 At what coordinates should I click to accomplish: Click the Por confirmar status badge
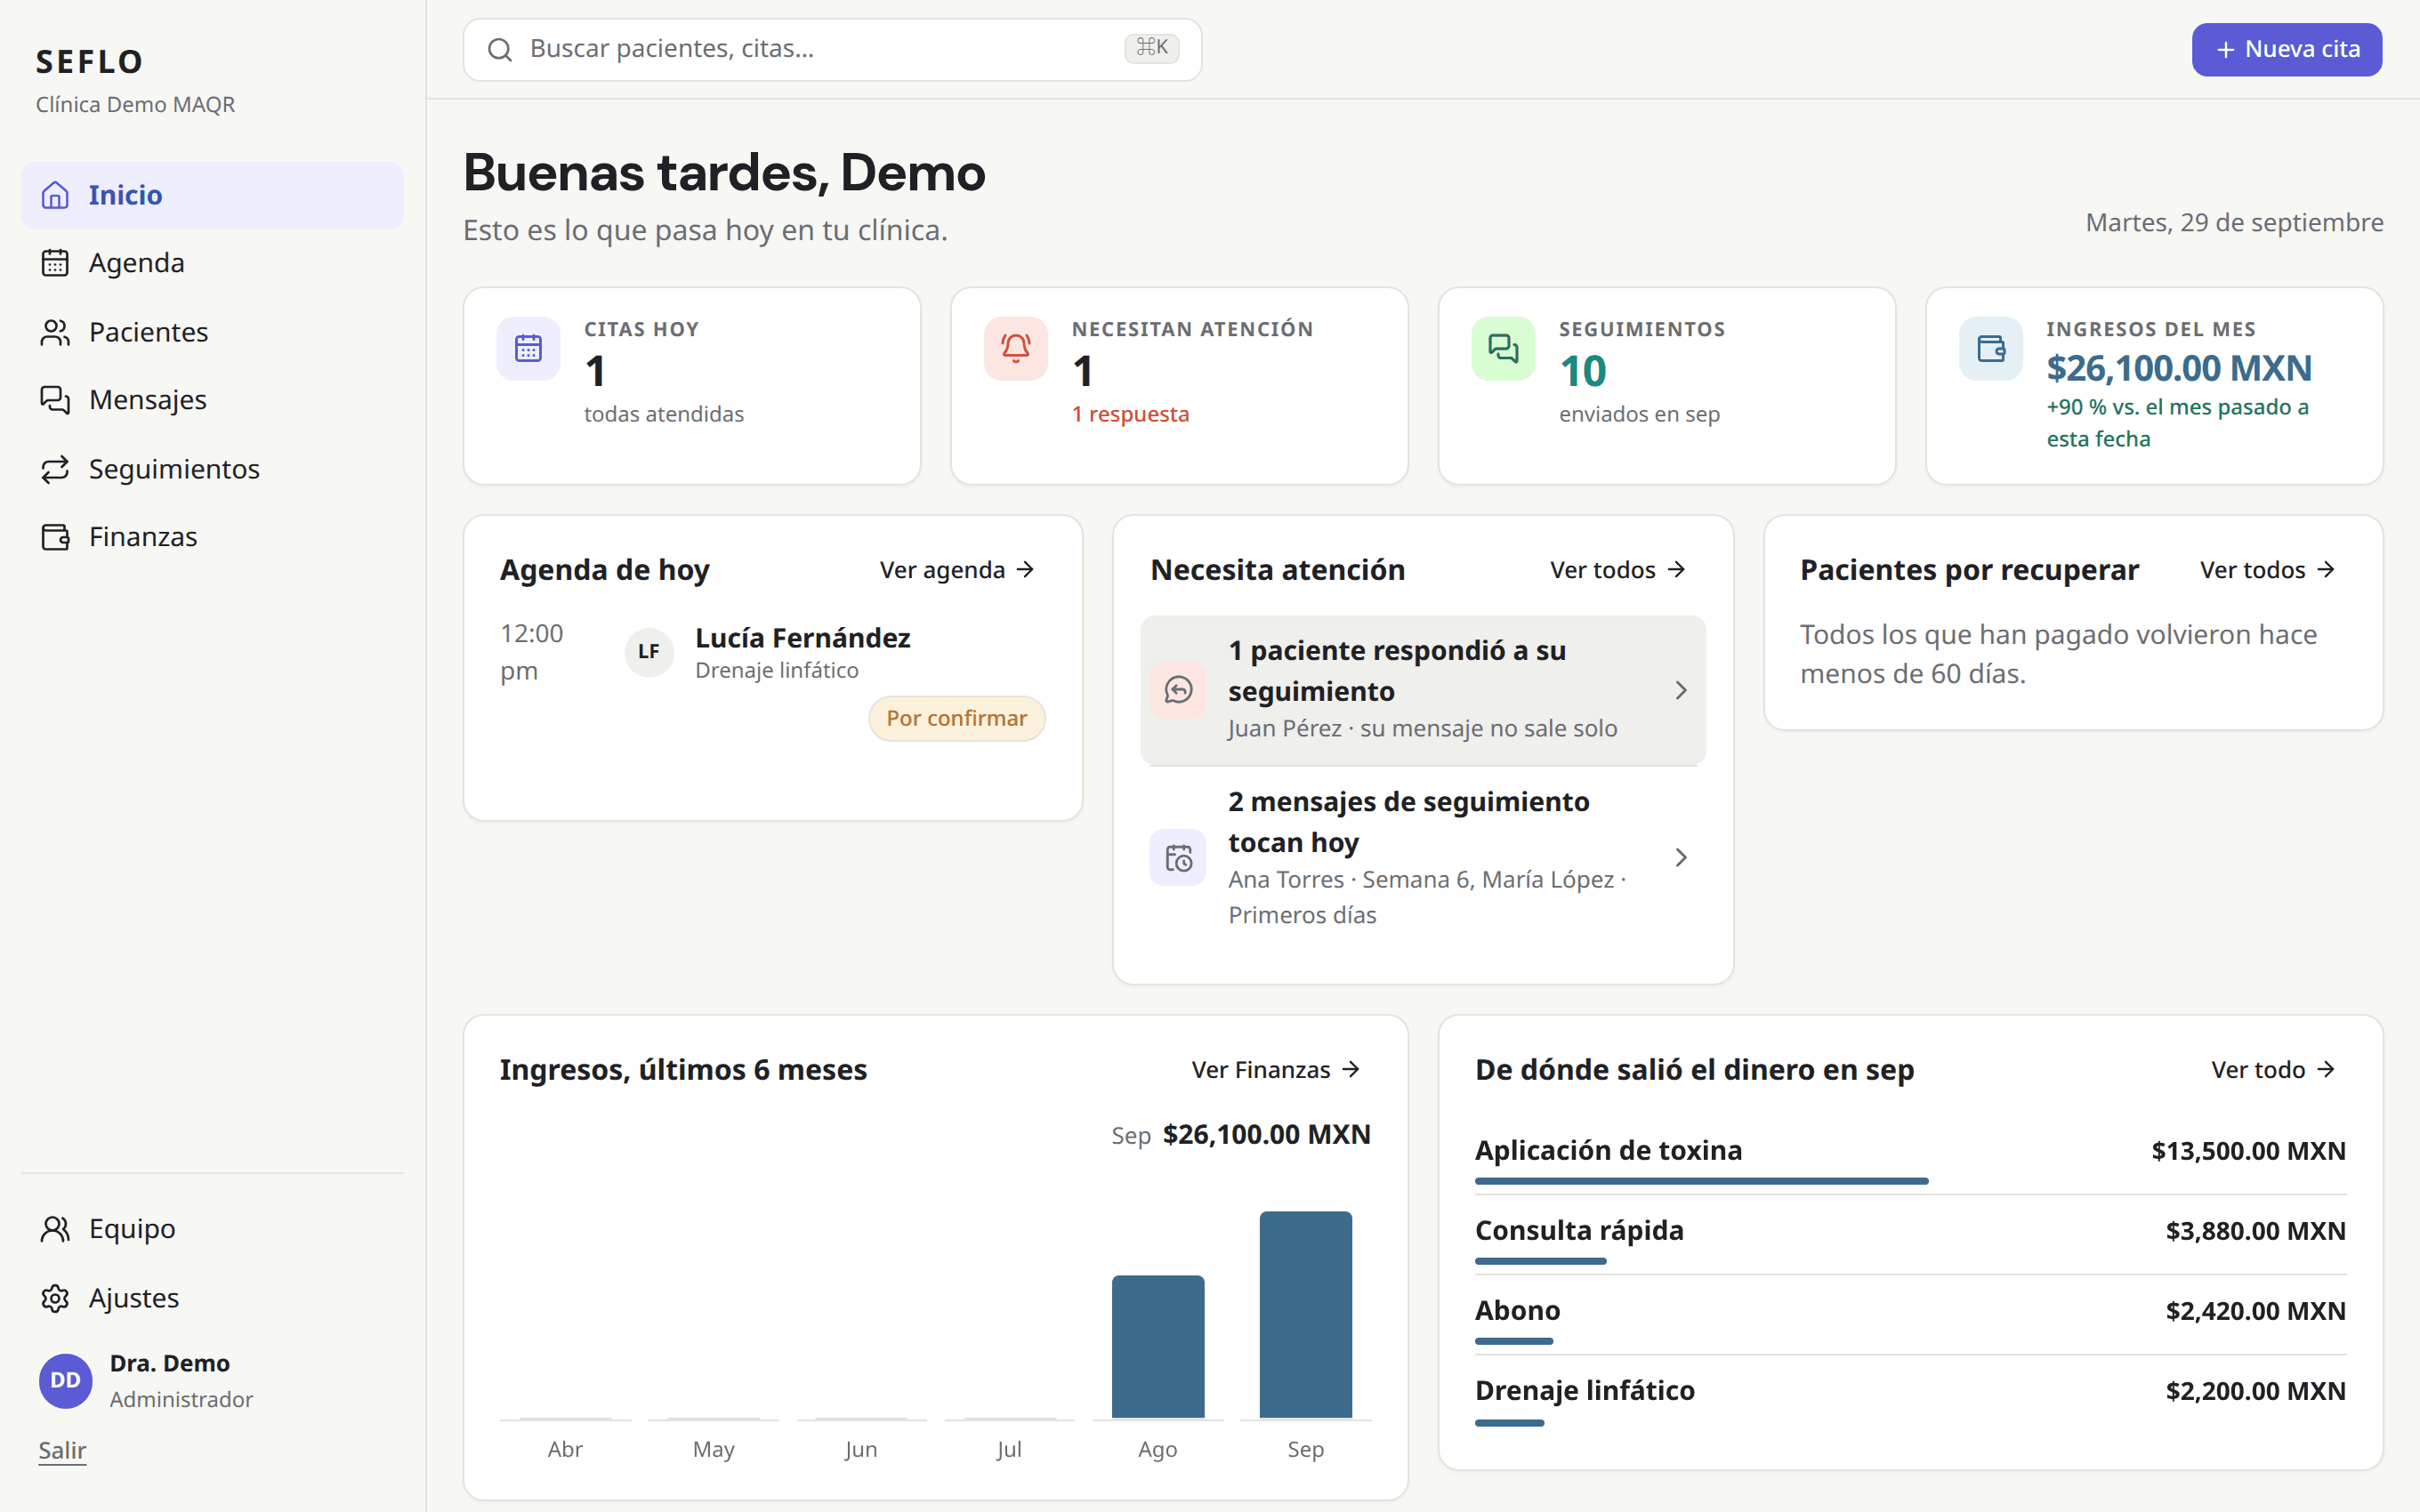point(956,718)
